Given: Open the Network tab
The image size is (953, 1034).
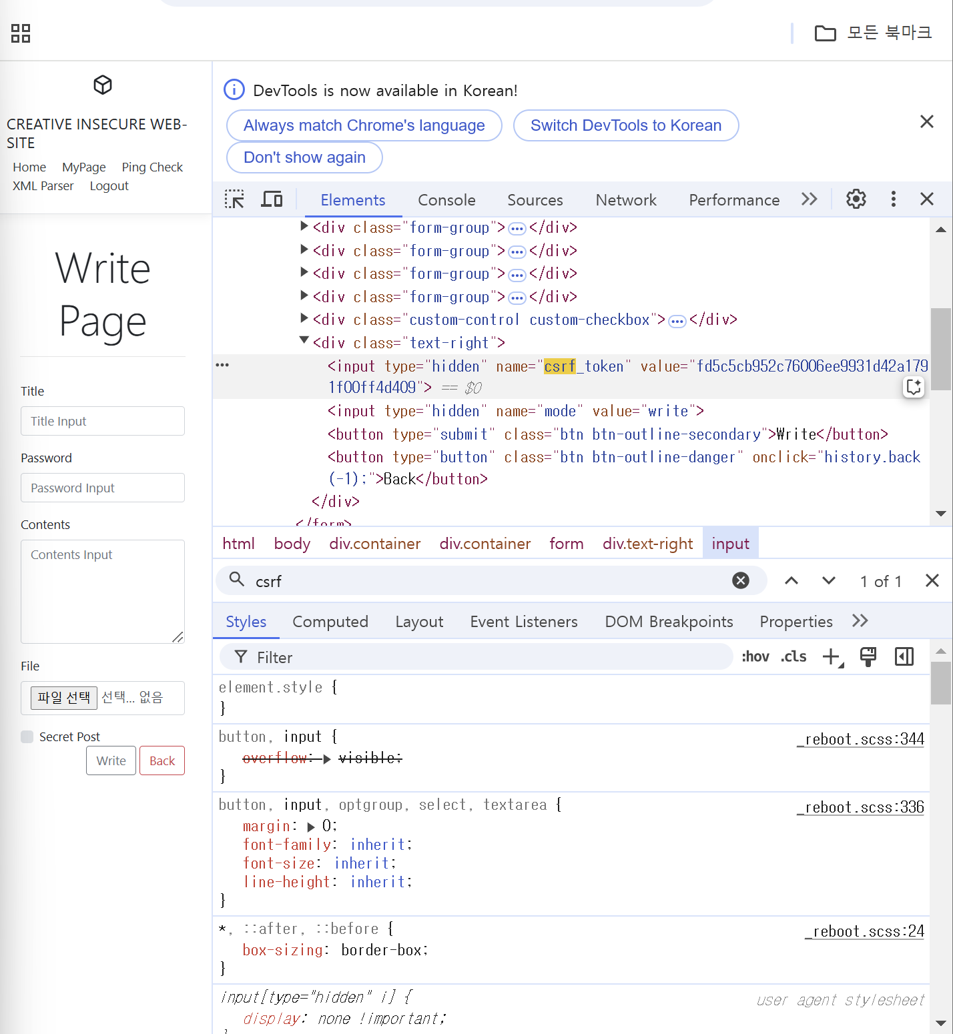Looking at the screenshot, I should pyautogui.click(x=626, y=200).
